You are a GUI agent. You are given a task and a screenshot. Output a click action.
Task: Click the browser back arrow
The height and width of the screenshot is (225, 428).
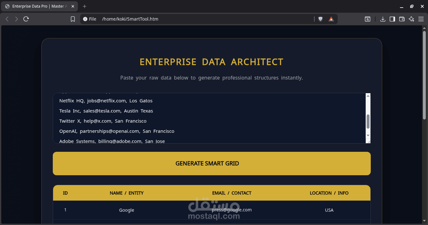click(x=7, y=19)
